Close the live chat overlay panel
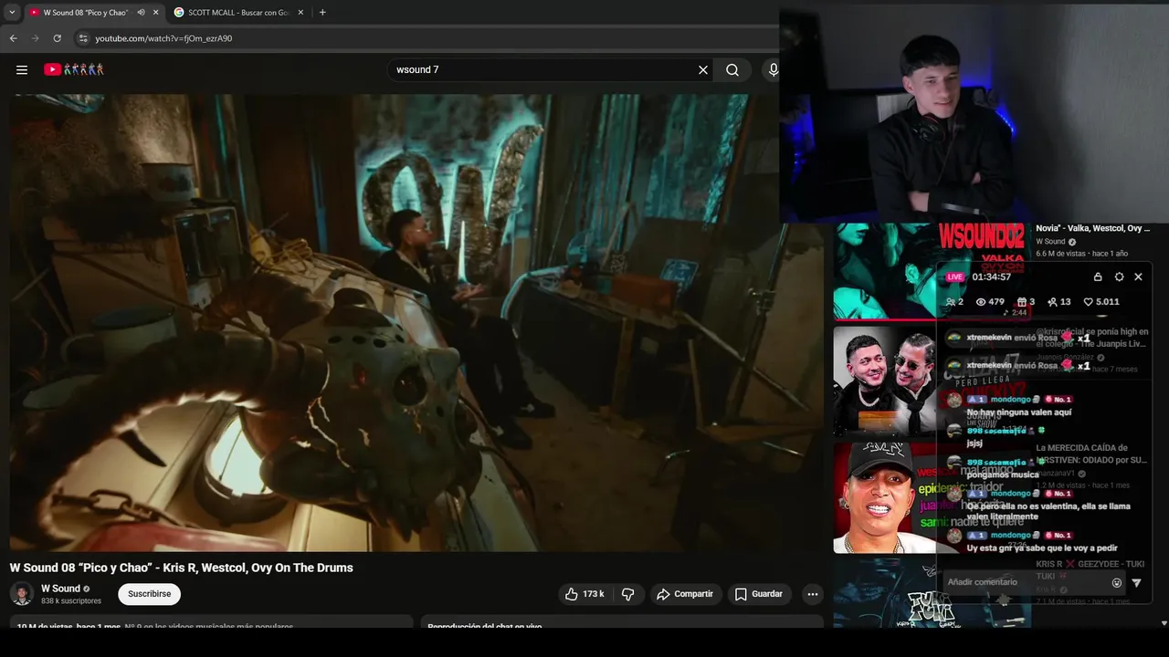 [1138, 276]
